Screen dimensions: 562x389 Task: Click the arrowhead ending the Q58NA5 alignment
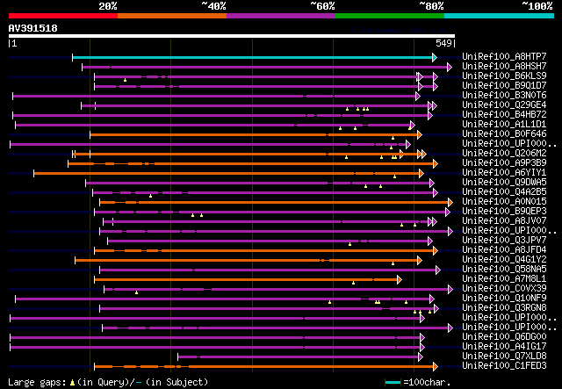pyautogui.click(x=438, y=270)
